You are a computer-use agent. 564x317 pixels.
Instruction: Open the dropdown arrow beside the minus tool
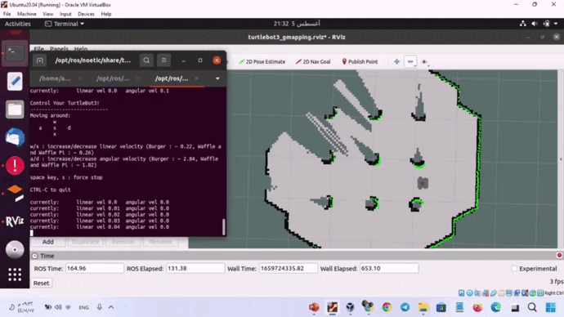click(414, 65)
